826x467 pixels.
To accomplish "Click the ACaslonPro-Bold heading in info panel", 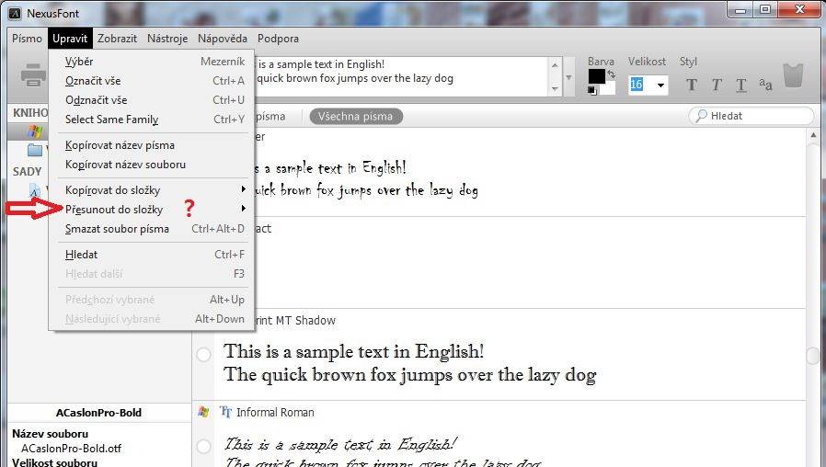I will coord(98,413).
